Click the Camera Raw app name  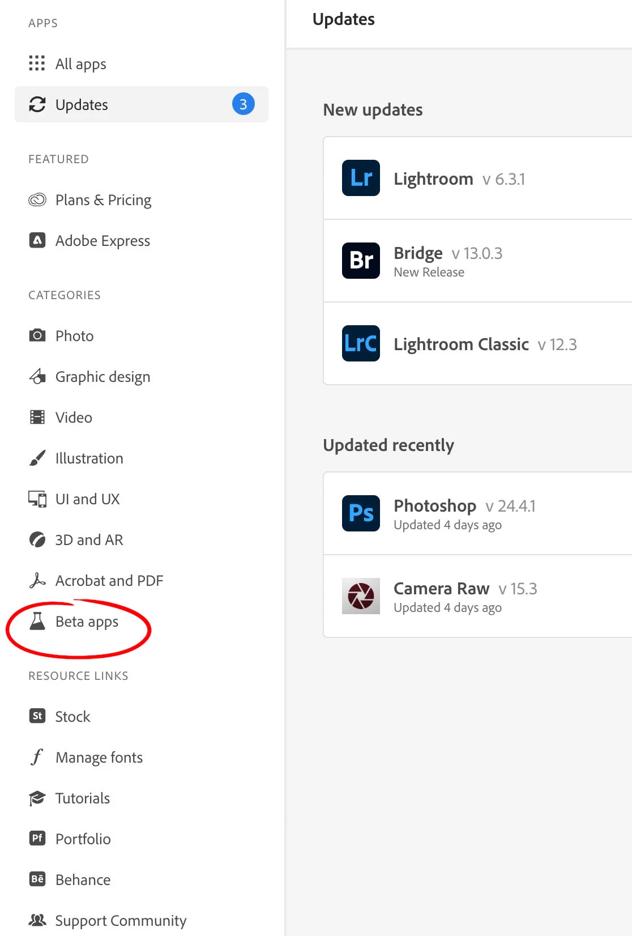coord(441,589)
